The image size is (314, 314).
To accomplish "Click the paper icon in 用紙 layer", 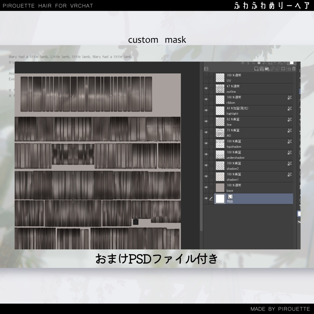I will click(230, 197).
